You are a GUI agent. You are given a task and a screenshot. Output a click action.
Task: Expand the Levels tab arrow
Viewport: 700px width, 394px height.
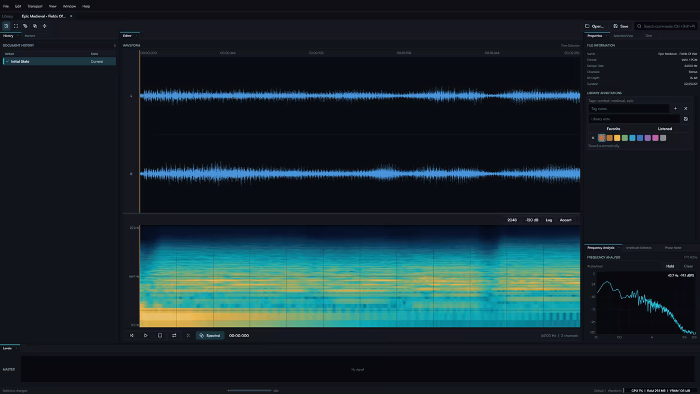pos(16,348)
